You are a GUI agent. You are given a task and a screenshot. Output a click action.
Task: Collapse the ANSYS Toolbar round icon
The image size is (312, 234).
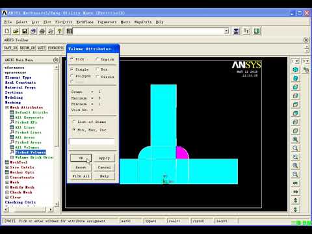[305, 40]
